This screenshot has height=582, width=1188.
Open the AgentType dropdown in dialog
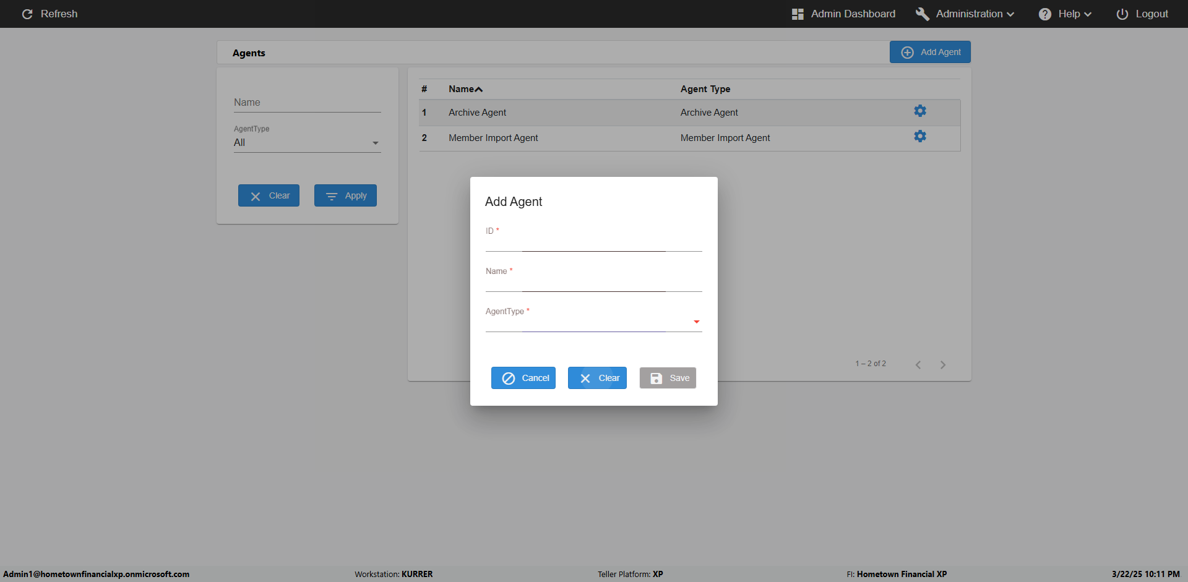594,322
